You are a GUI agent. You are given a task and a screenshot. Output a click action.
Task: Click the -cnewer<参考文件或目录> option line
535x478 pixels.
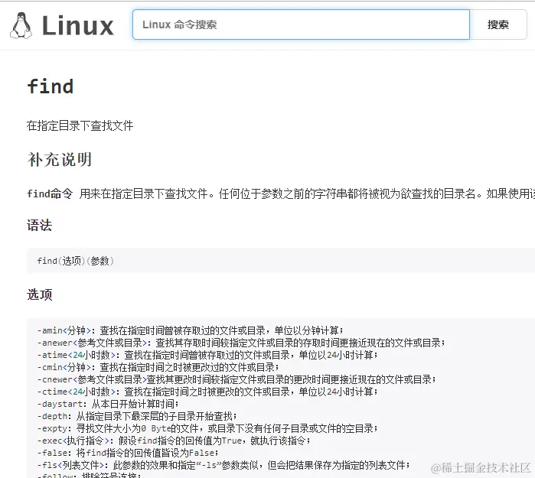point(237,379)
